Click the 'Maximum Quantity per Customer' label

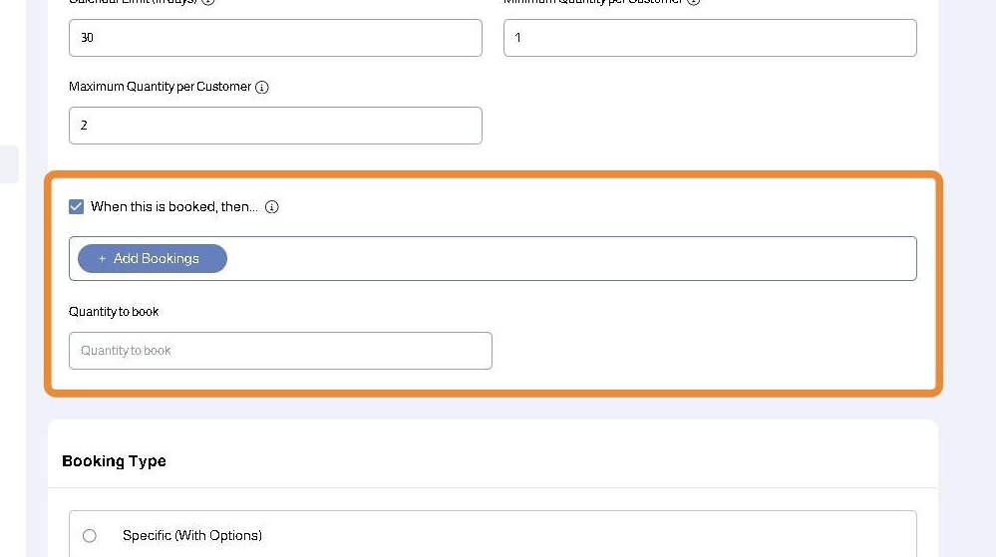(x=160, y=88)
